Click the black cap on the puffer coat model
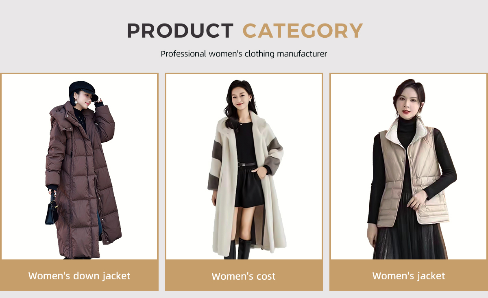 tap(83, 90)
